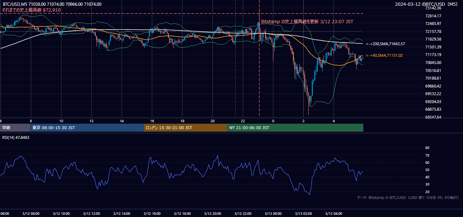The image size is (463, 217).
Task: Click the NY 21:00-06:00 JST session bar
Action: pyautogui.click(x=295, y=128)
